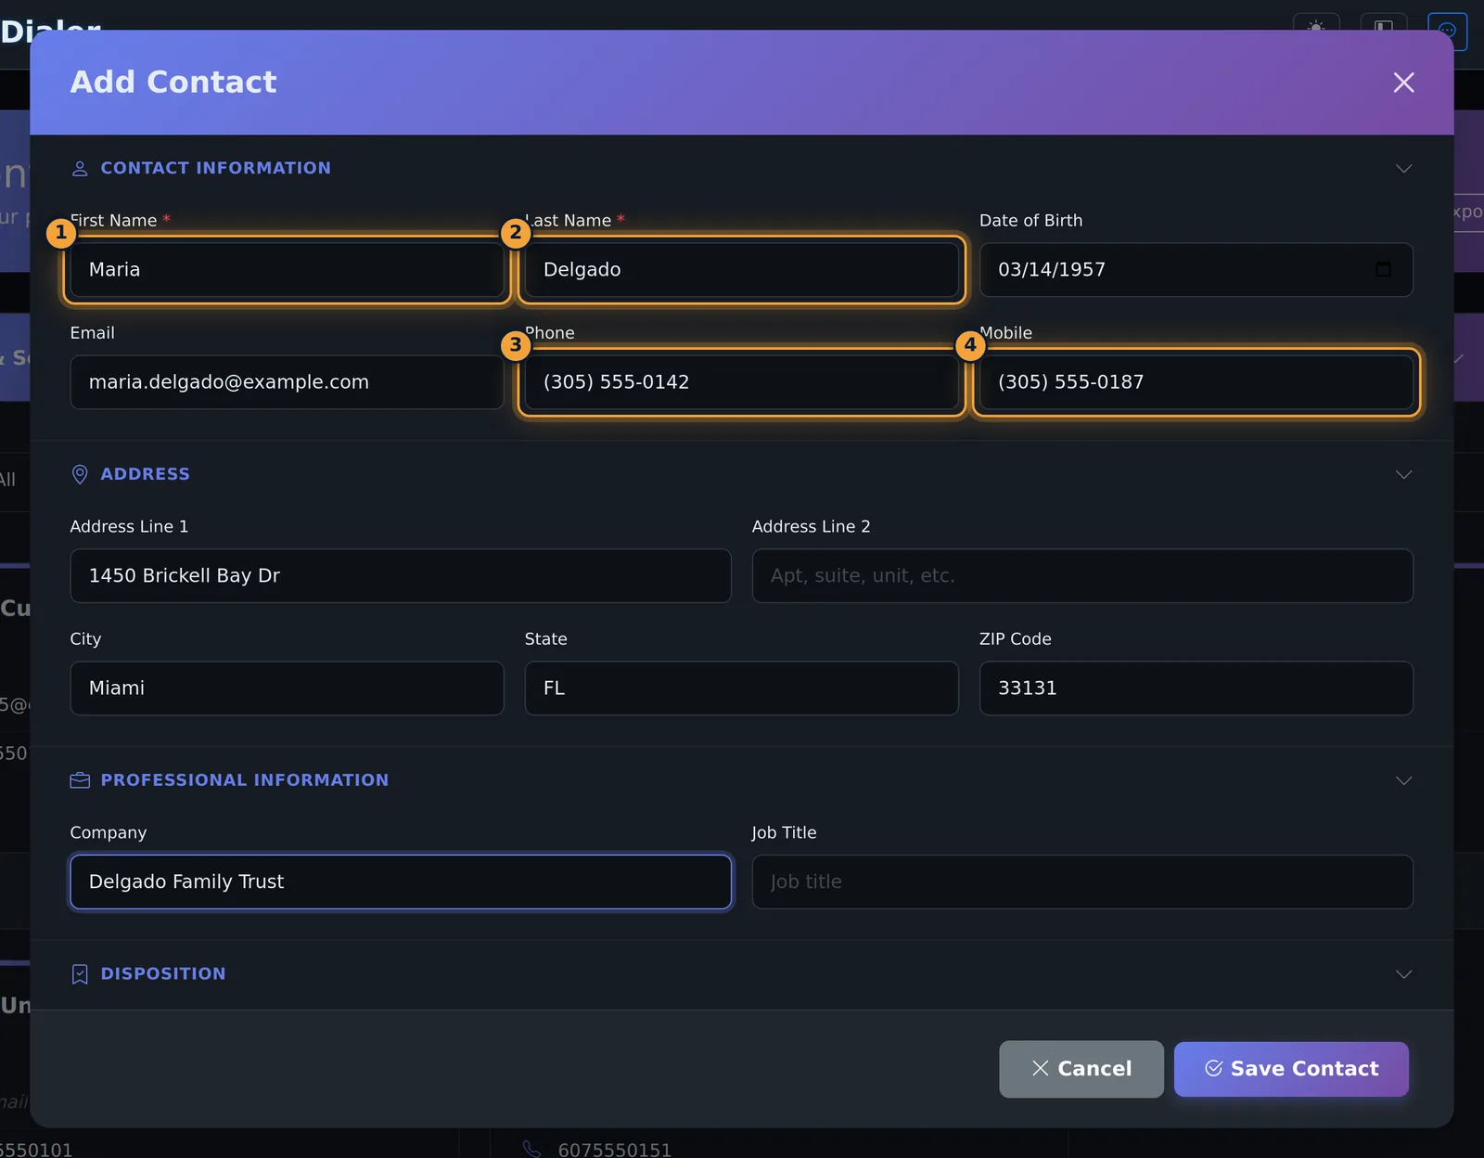Click the empty Address Line 2 field
This screenshot has height=1158, width=1484.
point(1082,576)
